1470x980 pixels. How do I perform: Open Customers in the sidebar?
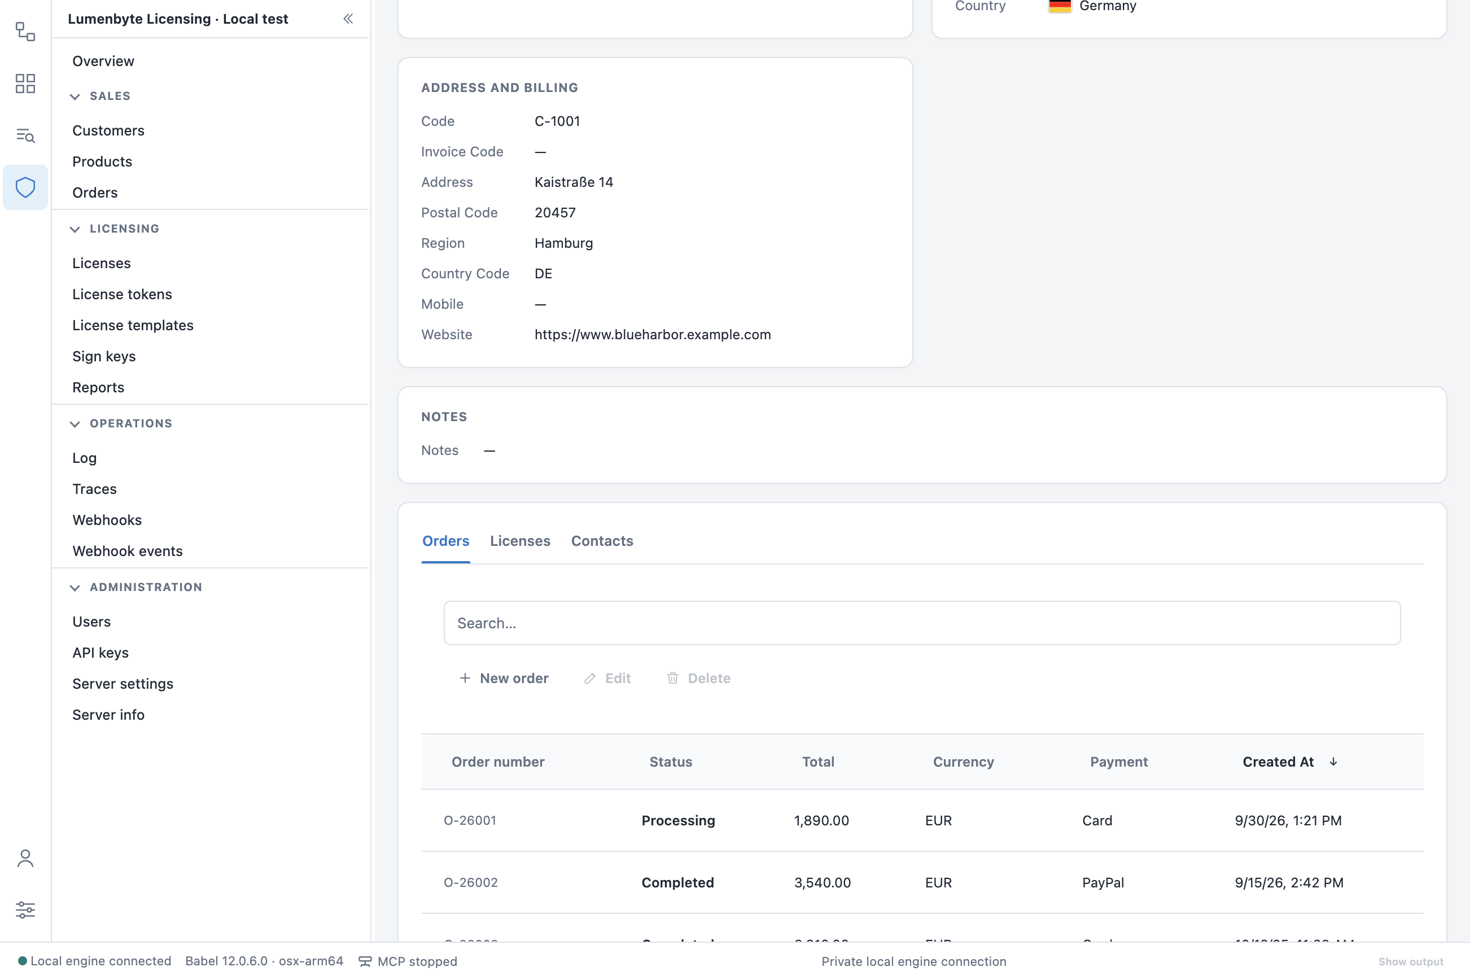[108, 130]
